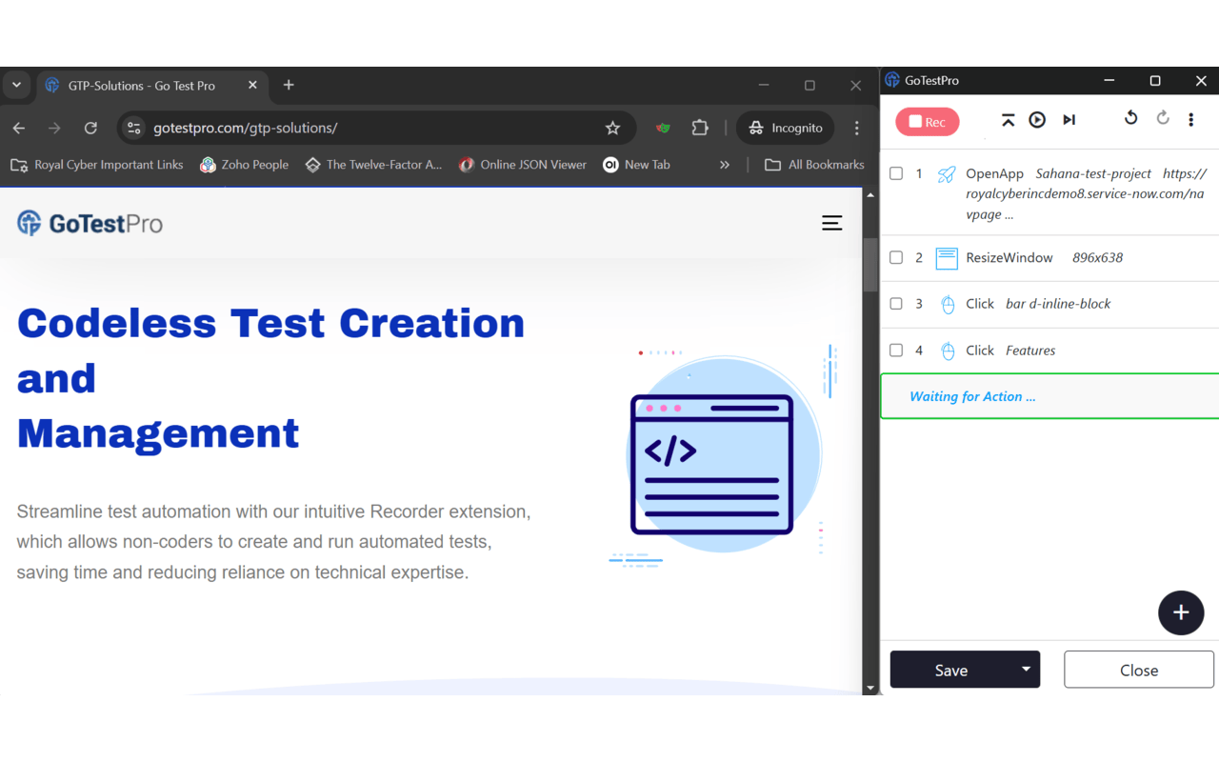The width and height of the screenshot is (1219, 762).
Task: Click the Close button in GoTestPro panel
Action: 1138,670
